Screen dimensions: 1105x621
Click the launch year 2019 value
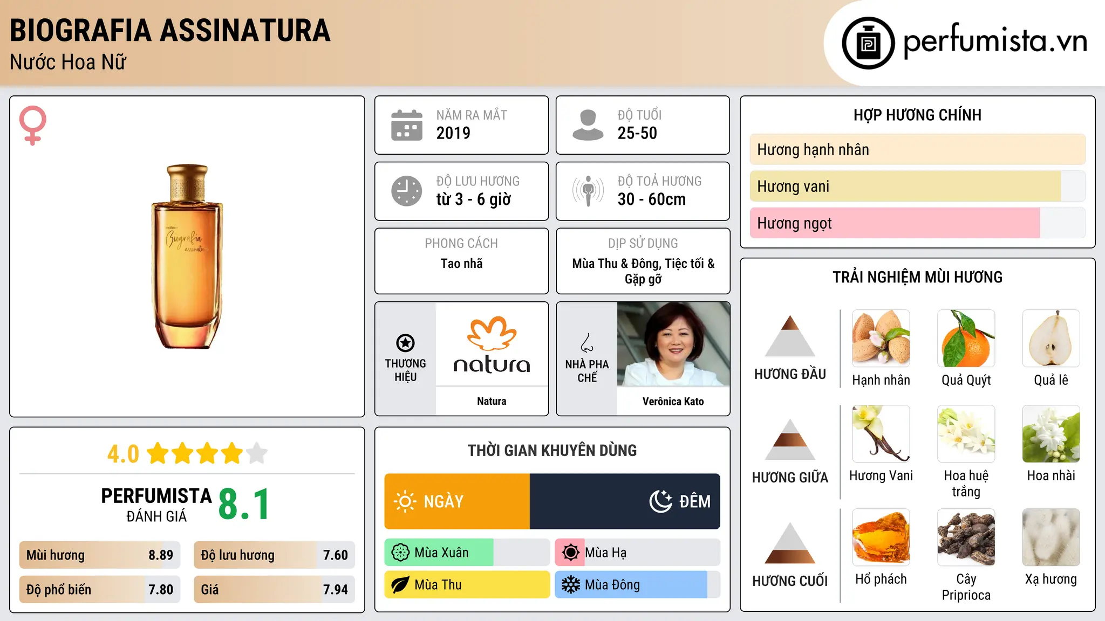(453, 133)
